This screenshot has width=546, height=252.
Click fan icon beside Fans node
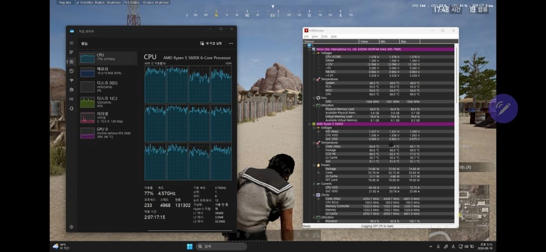318,98
